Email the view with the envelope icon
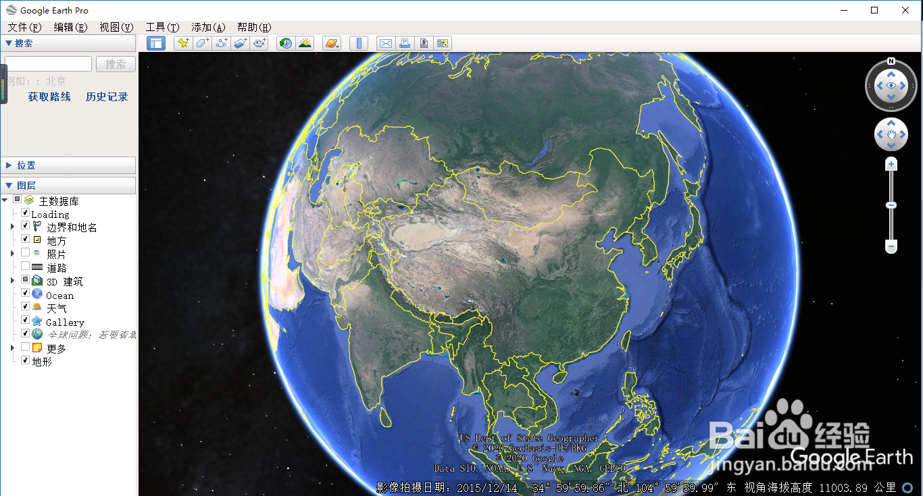This screenshot has height=496, width=923. (385, 43)
